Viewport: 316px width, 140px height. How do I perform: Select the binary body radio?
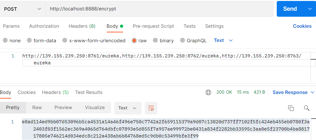(155, 40)
